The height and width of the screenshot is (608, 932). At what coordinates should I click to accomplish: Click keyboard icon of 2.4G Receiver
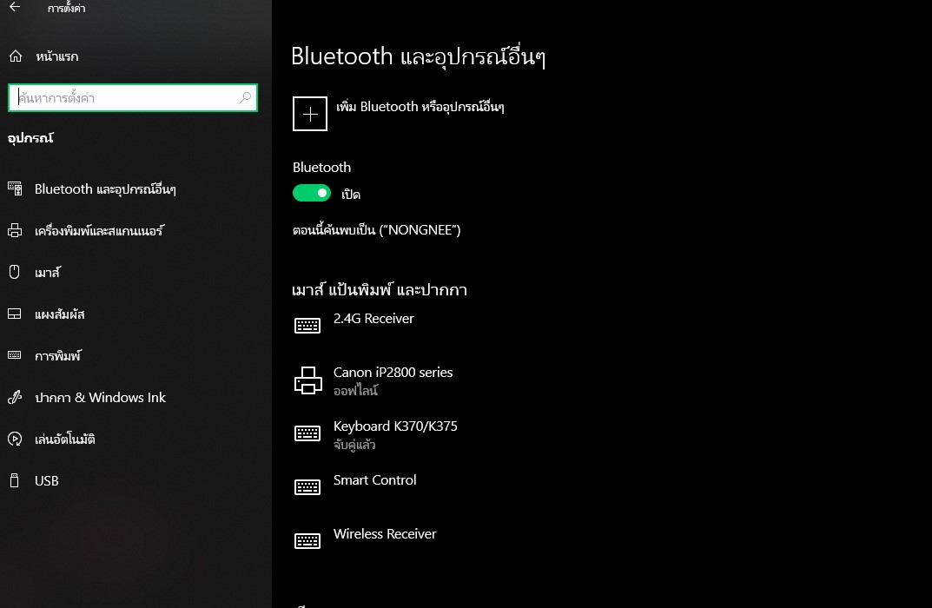[x=307, y=325]
